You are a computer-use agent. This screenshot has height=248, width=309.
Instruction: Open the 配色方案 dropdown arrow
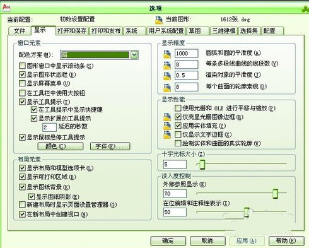134,55
